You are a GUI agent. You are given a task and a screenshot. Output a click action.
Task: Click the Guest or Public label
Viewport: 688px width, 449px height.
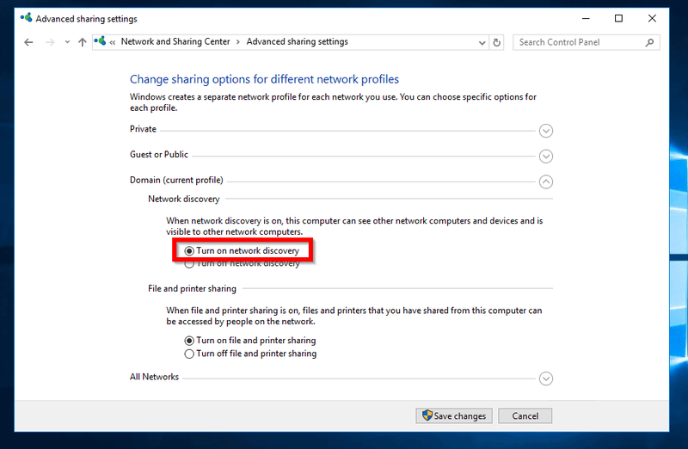[159, 155]
